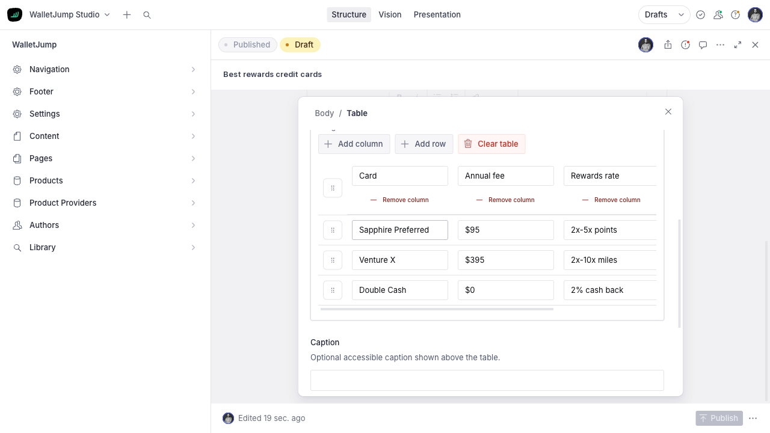This screenshot has width=770, height=433.
Task: Open the Library sidebar item
Action: [x=105, y=247]
